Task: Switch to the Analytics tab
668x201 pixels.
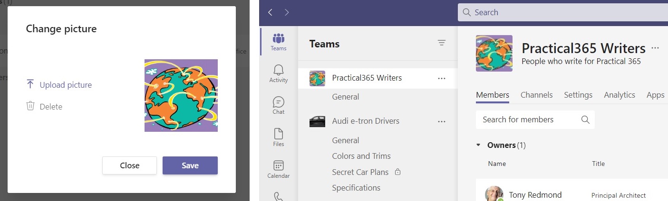Action: click(620, 95)
